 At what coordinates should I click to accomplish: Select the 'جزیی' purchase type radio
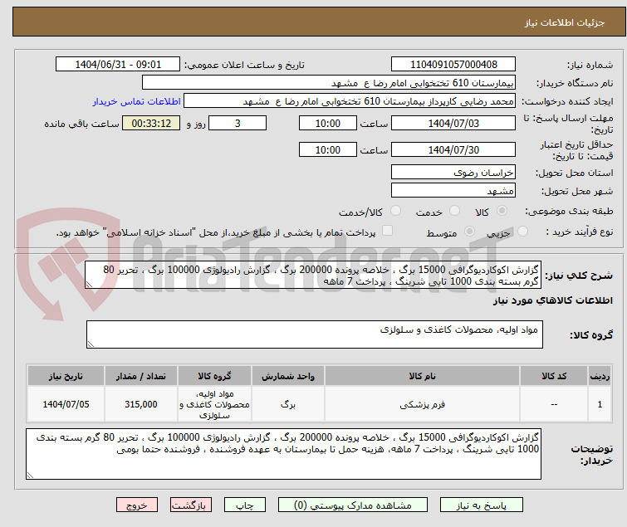(x=522, y=232)
